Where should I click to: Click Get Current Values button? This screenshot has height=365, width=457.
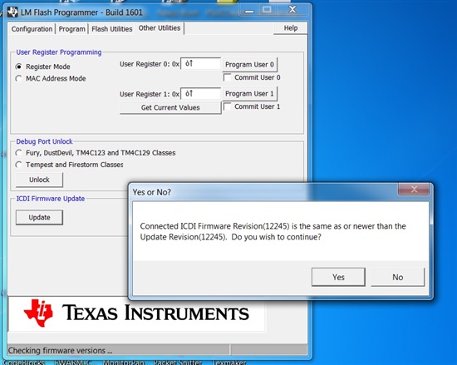pos(170,107)
